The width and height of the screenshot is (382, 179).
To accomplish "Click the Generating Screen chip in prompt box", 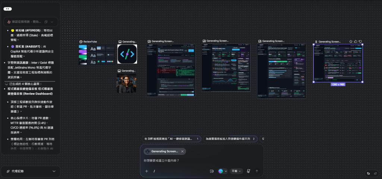I will pos(165,151).
